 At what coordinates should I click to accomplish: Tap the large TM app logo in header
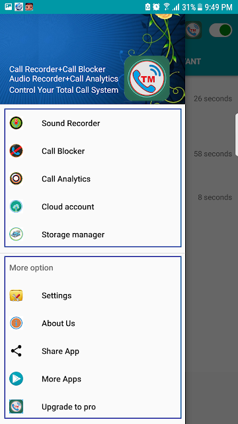click(147, 78)
